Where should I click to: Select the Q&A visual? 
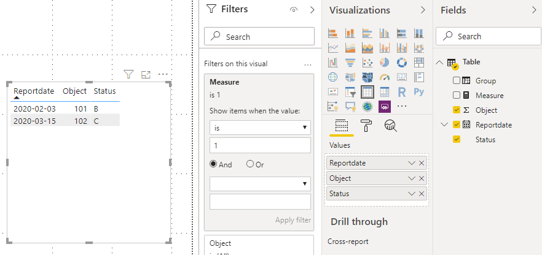click(350, 107)
